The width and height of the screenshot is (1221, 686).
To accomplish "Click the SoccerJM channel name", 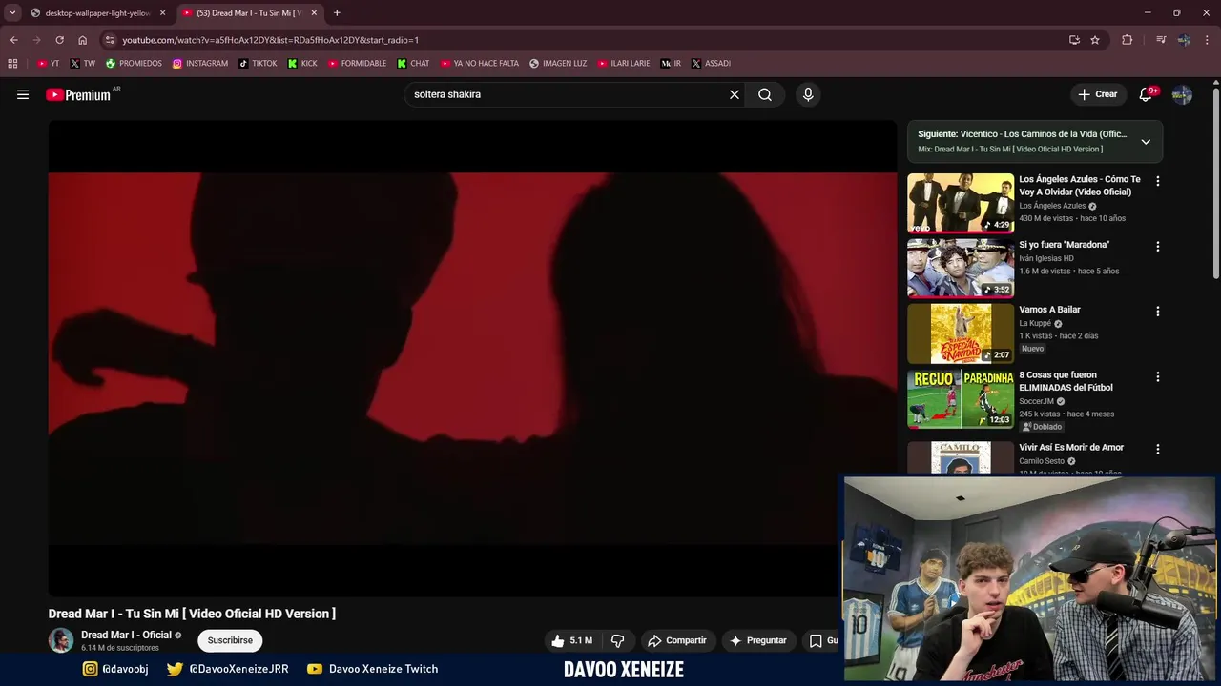I will [x=1036, y=401].
